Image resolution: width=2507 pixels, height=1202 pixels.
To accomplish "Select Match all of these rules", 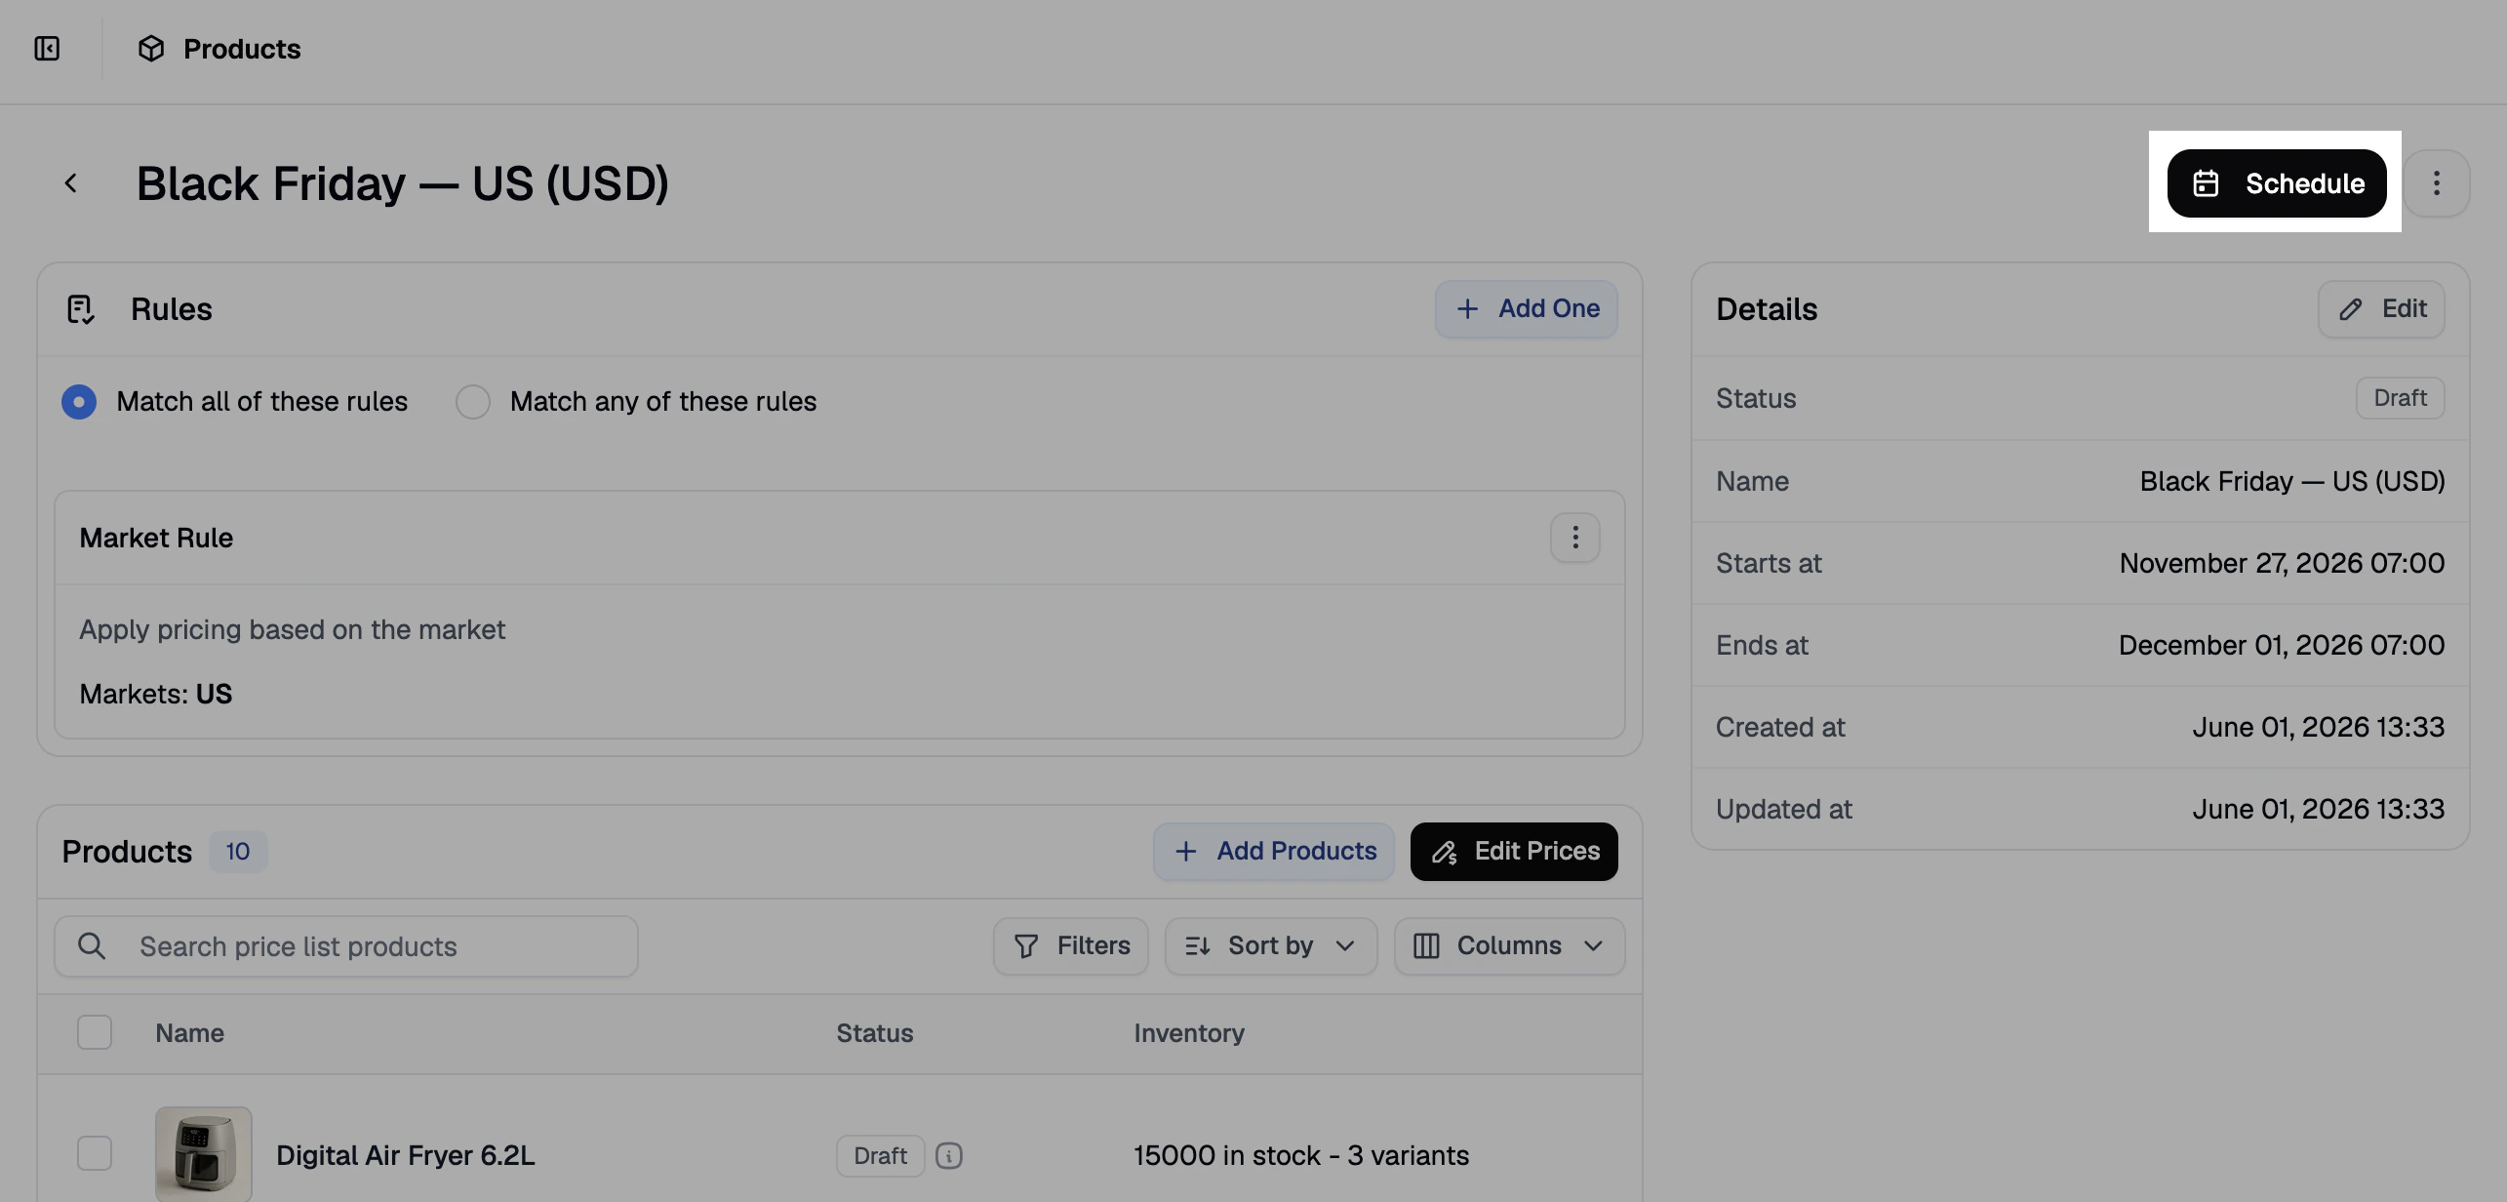I will [x=79, y=402].
